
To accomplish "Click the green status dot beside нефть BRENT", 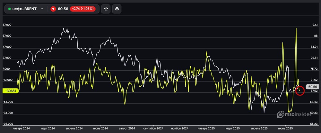I will tap(10, 9).
